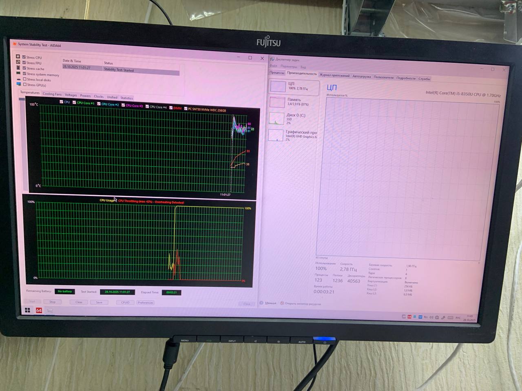Click the Preferences button
Viewport: 522px width, 391px height.
coord(145,303)
